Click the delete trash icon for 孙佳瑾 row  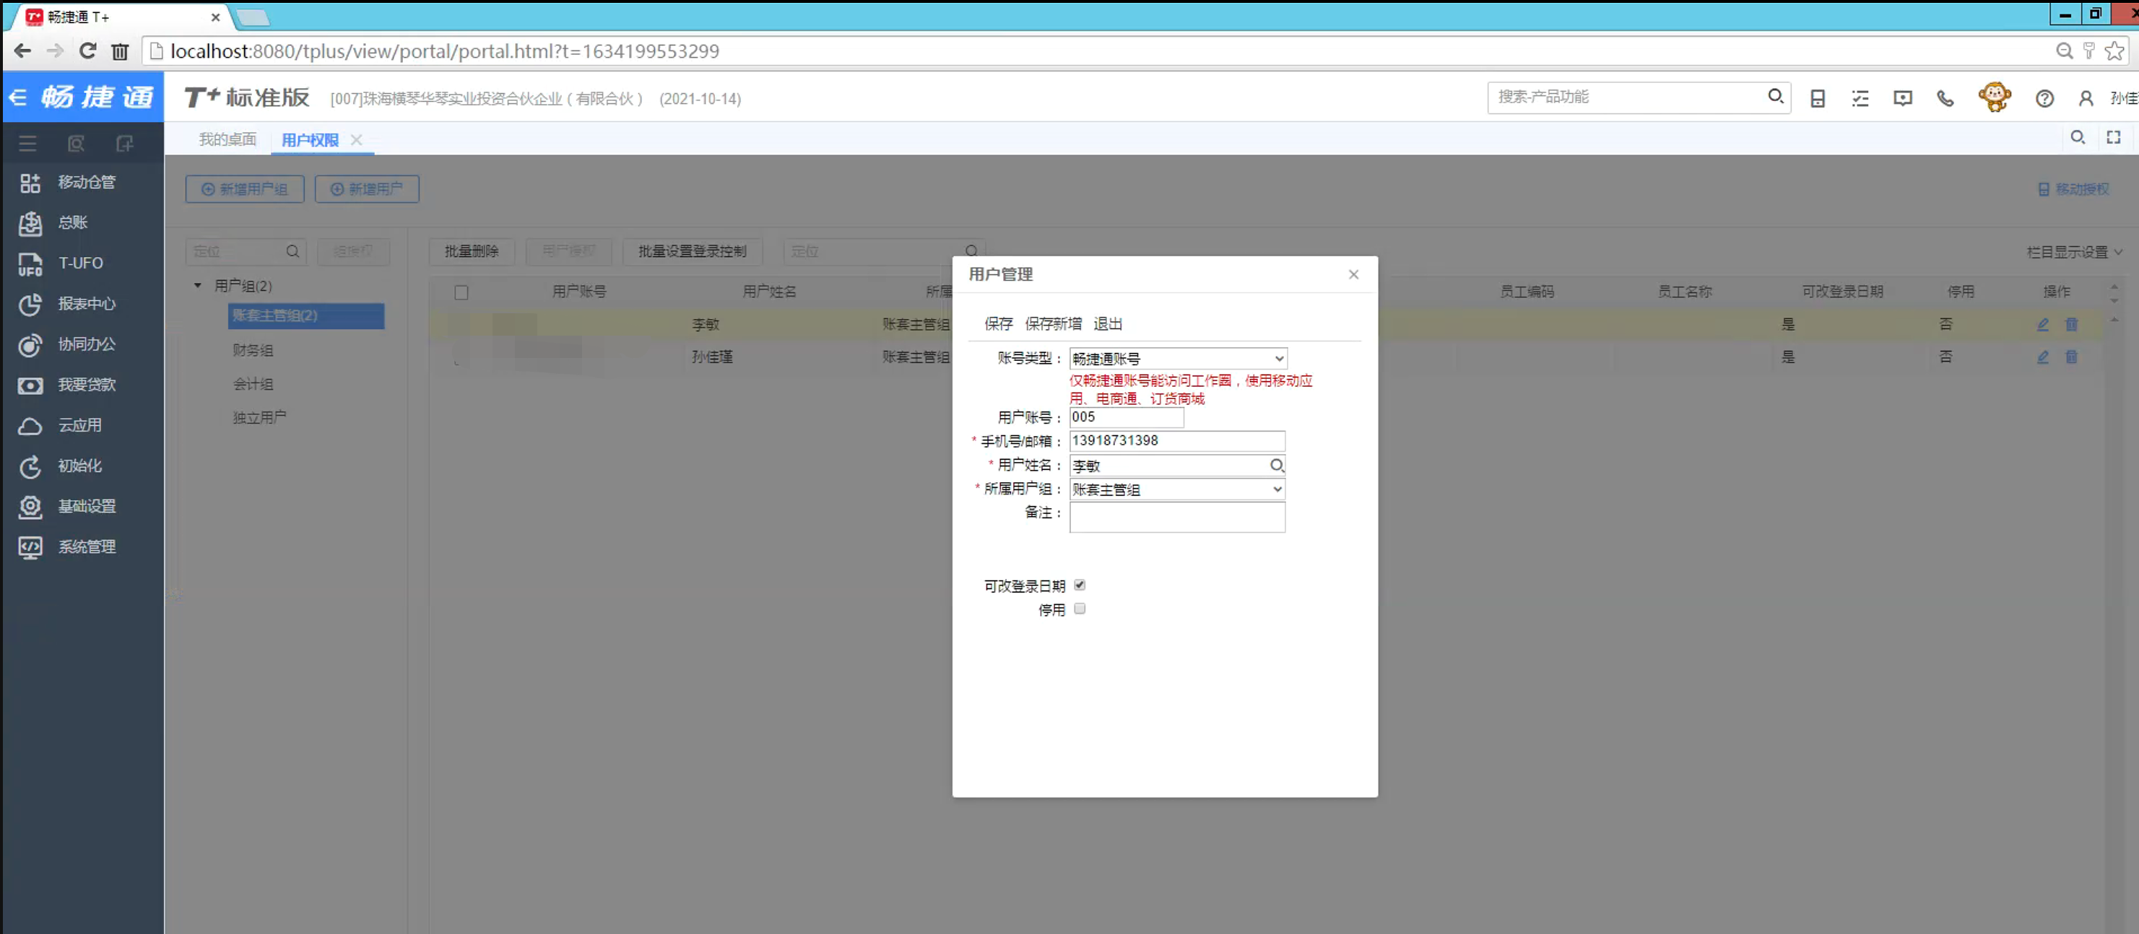[x=2071, y=357]
